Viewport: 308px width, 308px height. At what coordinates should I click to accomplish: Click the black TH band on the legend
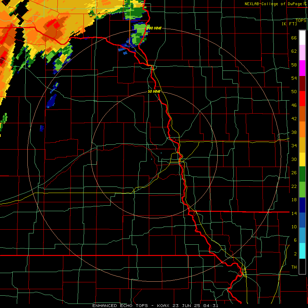pyautogui.click(x=302, y=266)
